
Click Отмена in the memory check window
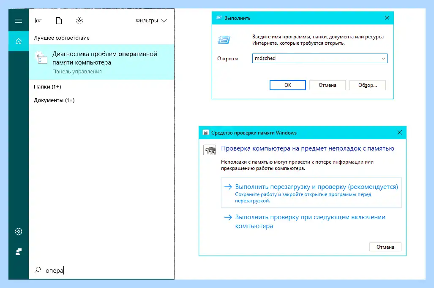pos(385,247)
